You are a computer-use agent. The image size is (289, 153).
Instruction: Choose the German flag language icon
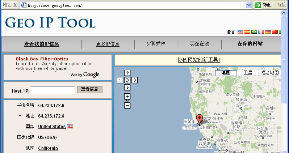tap(268, 32)
